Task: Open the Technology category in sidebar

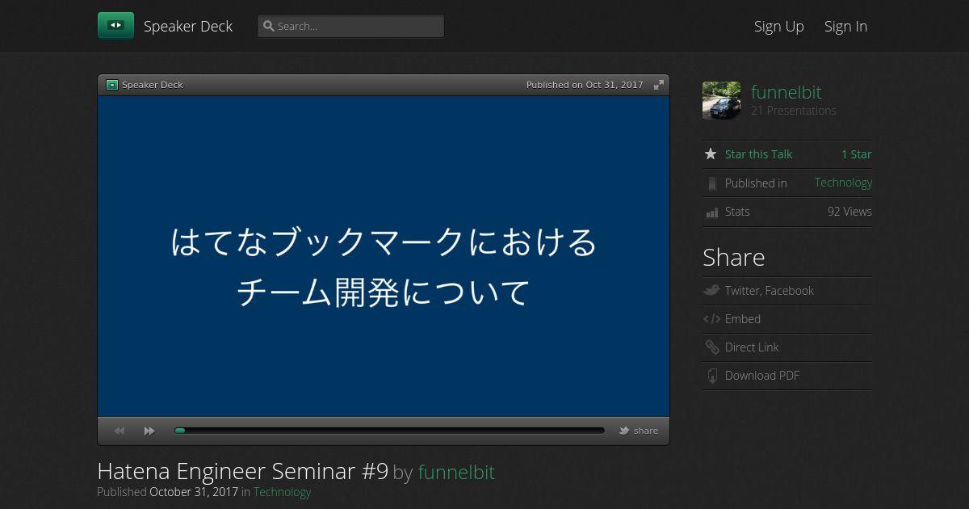Action: [843, 183]
